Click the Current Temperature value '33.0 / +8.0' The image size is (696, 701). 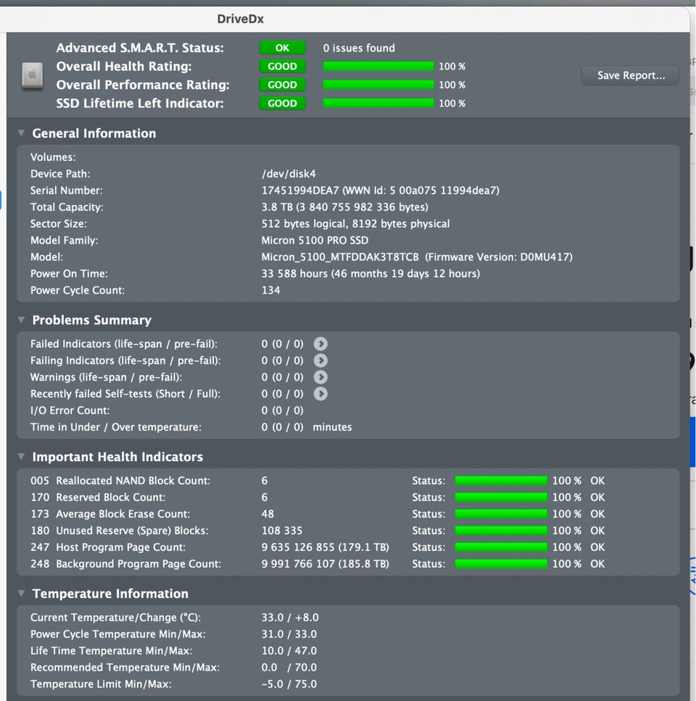290,618
